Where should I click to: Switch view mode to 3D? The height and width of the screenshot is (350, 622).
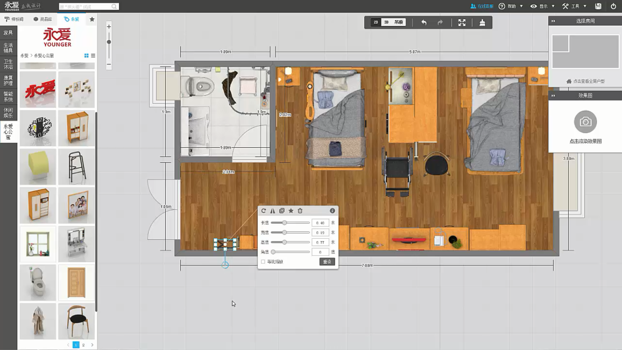[x=386, y=22]
